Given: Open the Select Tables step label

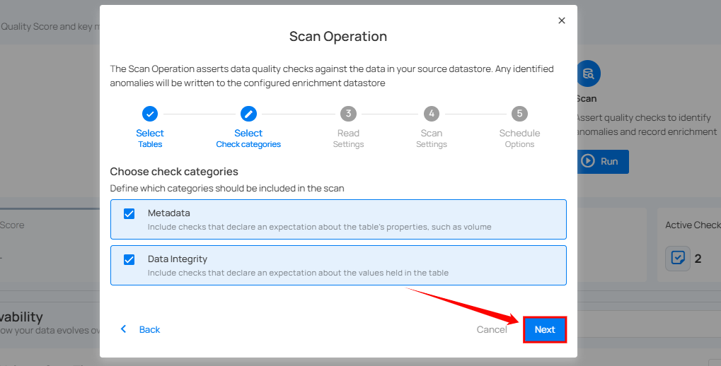Looking at the screenshot, I should (x=150, y=138).
